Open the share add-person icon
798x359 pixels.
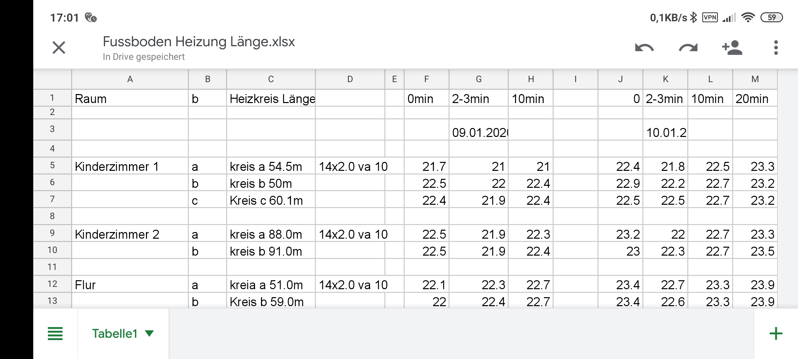click(732, 48)
